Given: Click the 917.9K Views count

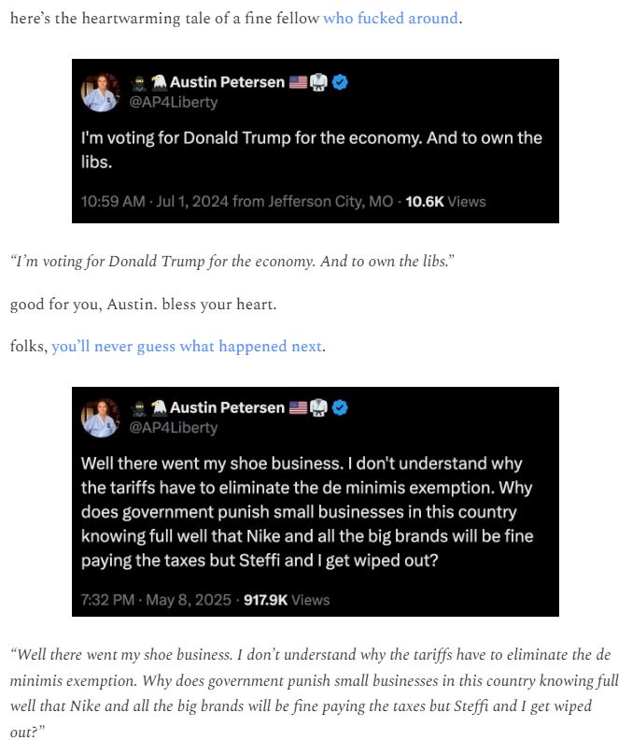Looking at the screenshot, I should click(x=287, y=600).
